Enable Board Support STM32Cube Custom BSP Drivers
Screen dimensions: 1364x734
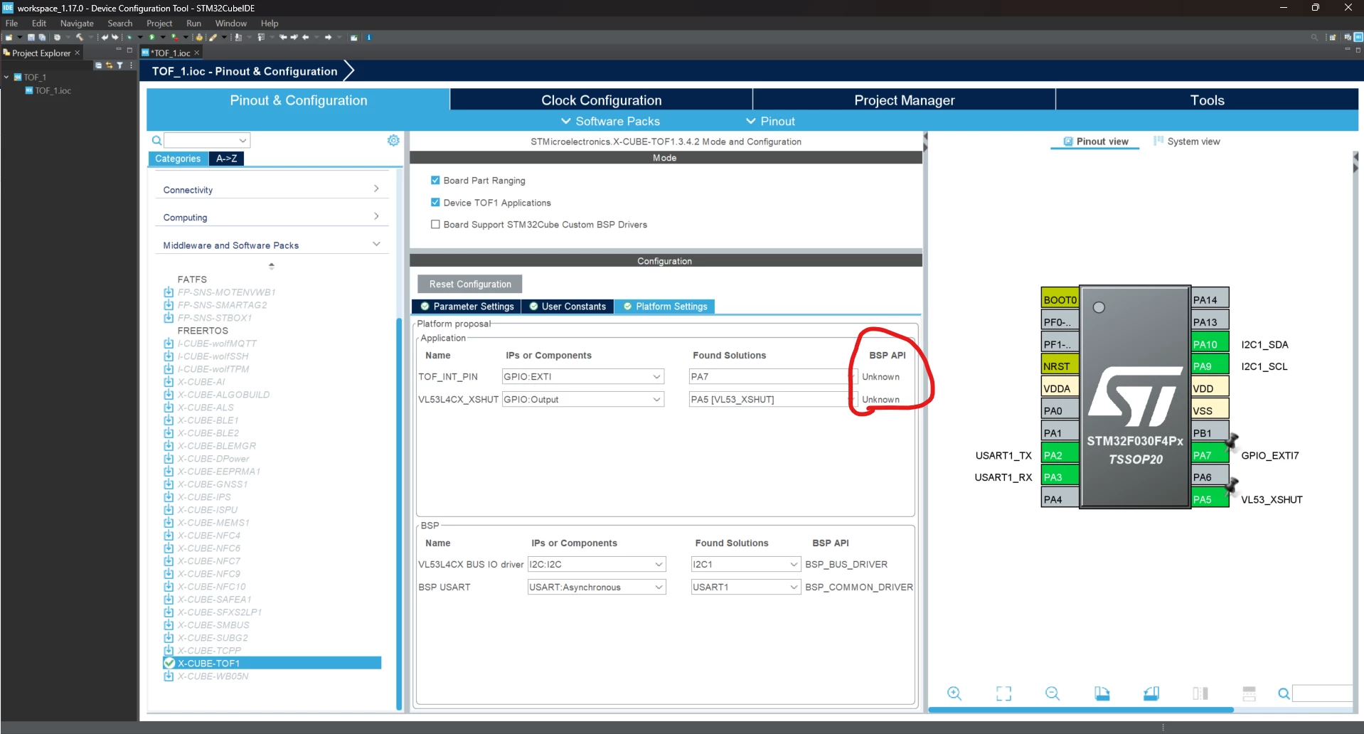click(x=435, y=225)
